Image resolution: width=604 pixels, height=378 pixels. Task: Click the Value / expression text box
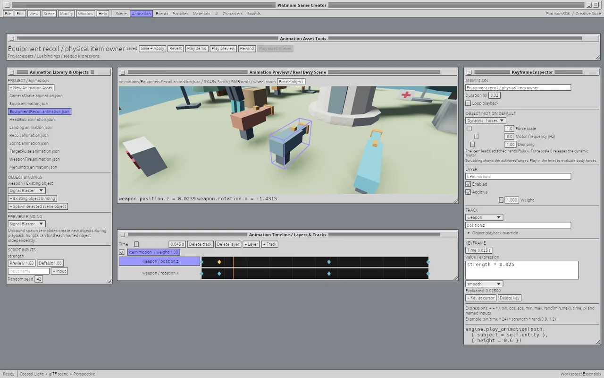click(522, 270)
